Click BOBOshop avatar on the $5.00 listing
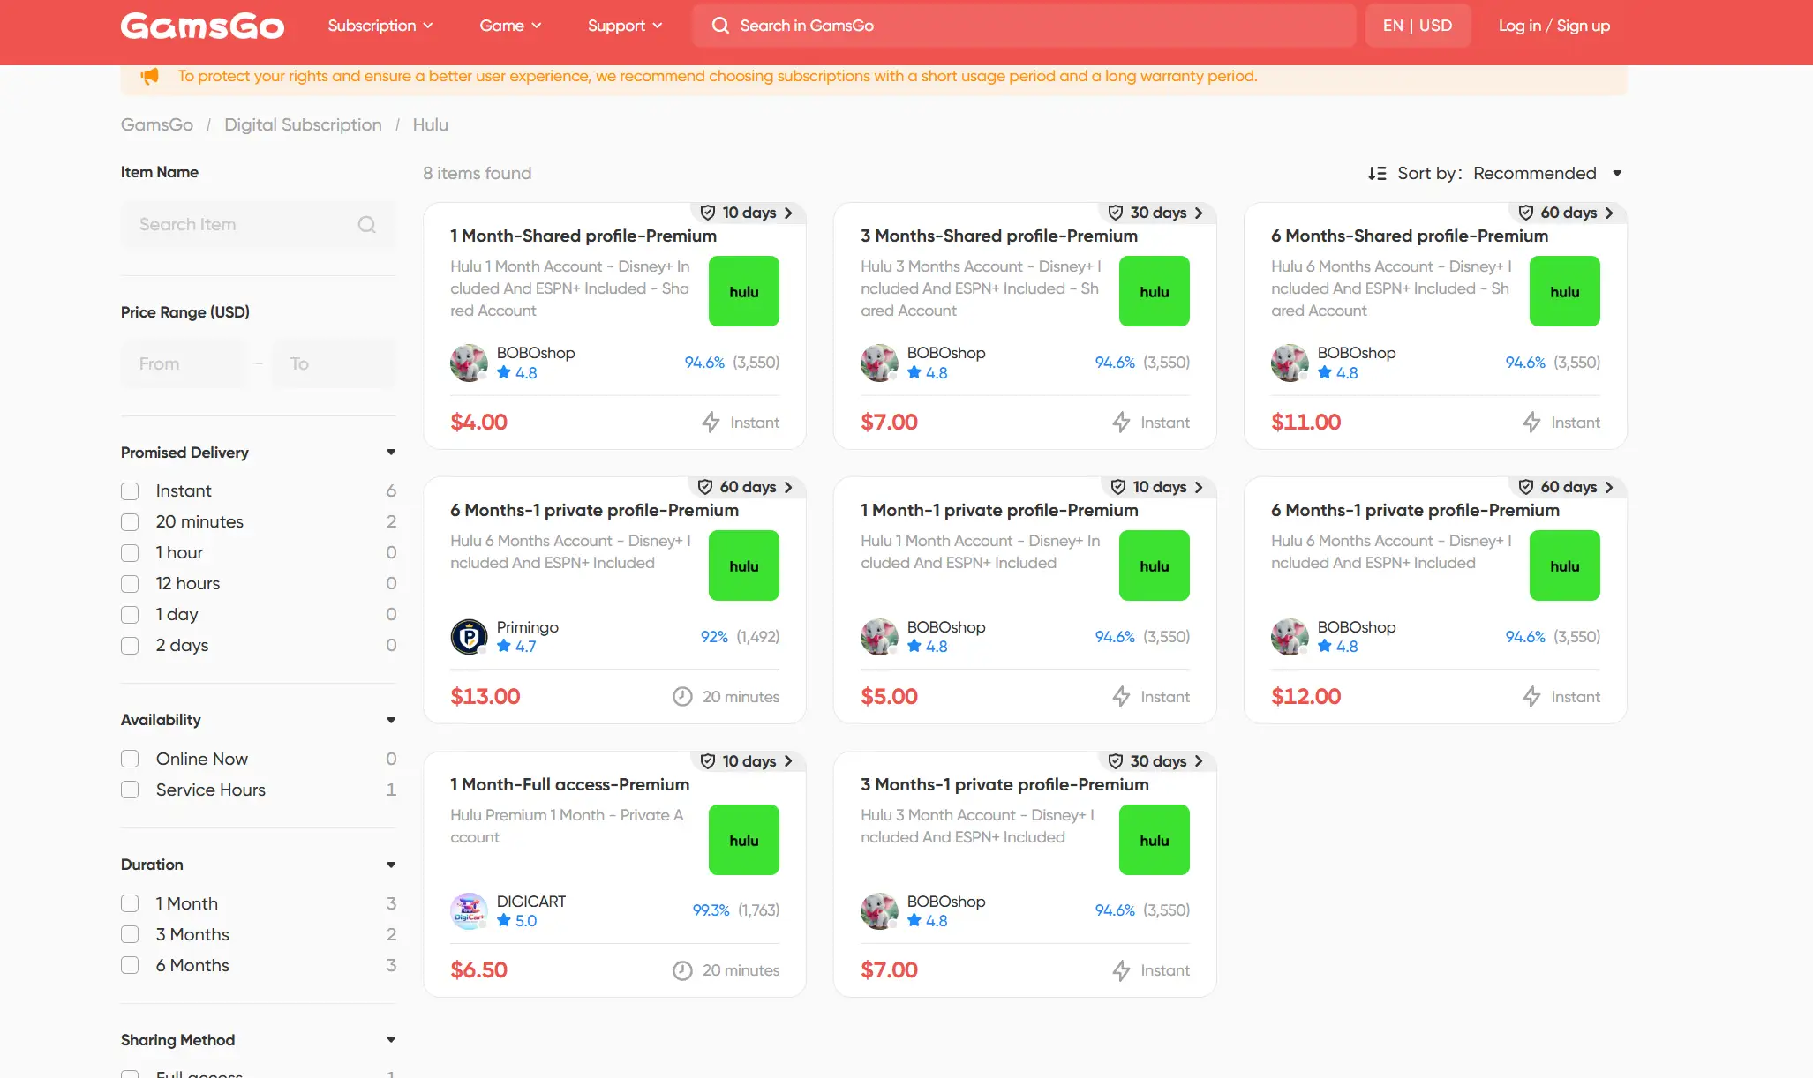Image resolution: width=1813 pixels, height=1078 pixels. click(879, 636)
